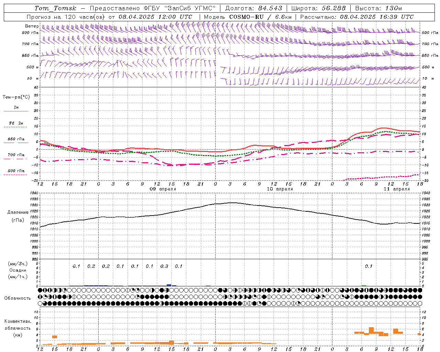Click the computed time "08.04.2025 16:39 UTC"
Image resolution: width=440 pixels, height=352 pixels.
(377, 17)
